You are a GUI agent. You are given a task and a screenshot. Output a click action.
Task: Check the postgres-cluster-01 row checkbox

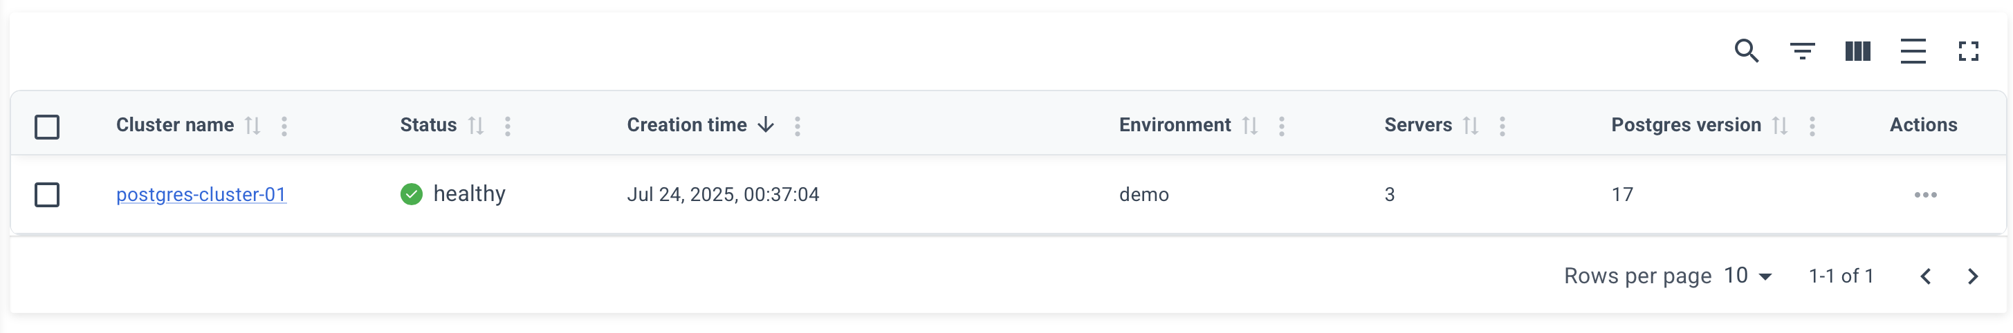(47, 195)
